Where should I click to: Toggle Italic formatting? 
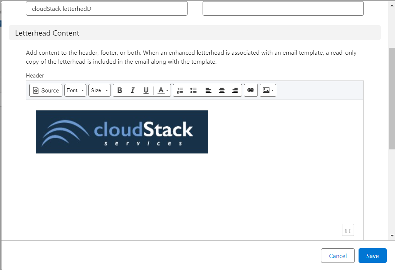tap(133, 90)
